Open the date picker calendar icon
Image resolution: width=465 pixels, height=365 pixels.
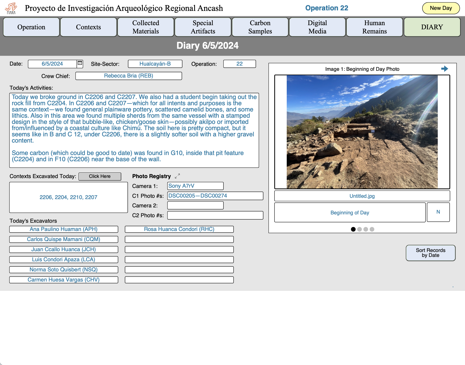coord(80,63)
